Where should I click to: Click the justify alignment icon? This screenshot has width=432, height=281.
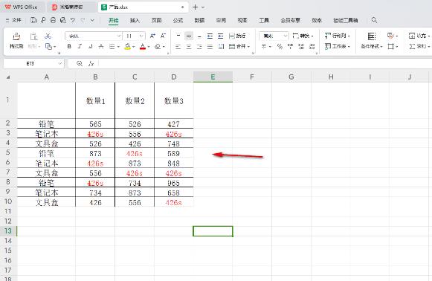tap(210, 47)
